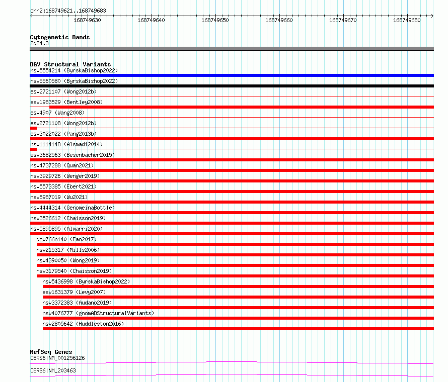Open the RefSeq Genes track title
The height and width of the screenshot is (382, 448).
pos(51,352)
